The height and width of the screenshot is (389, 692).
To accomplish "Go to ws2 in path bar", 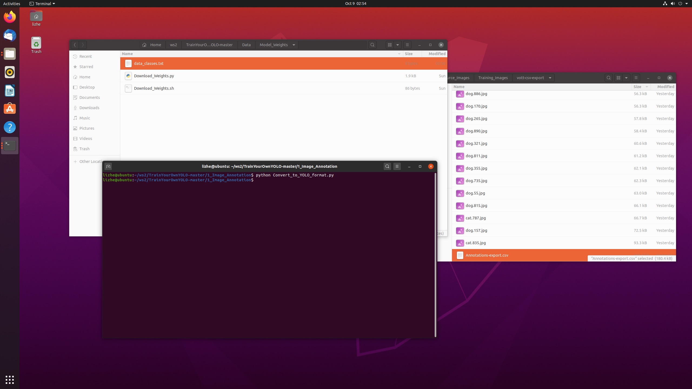I will 174,45.
